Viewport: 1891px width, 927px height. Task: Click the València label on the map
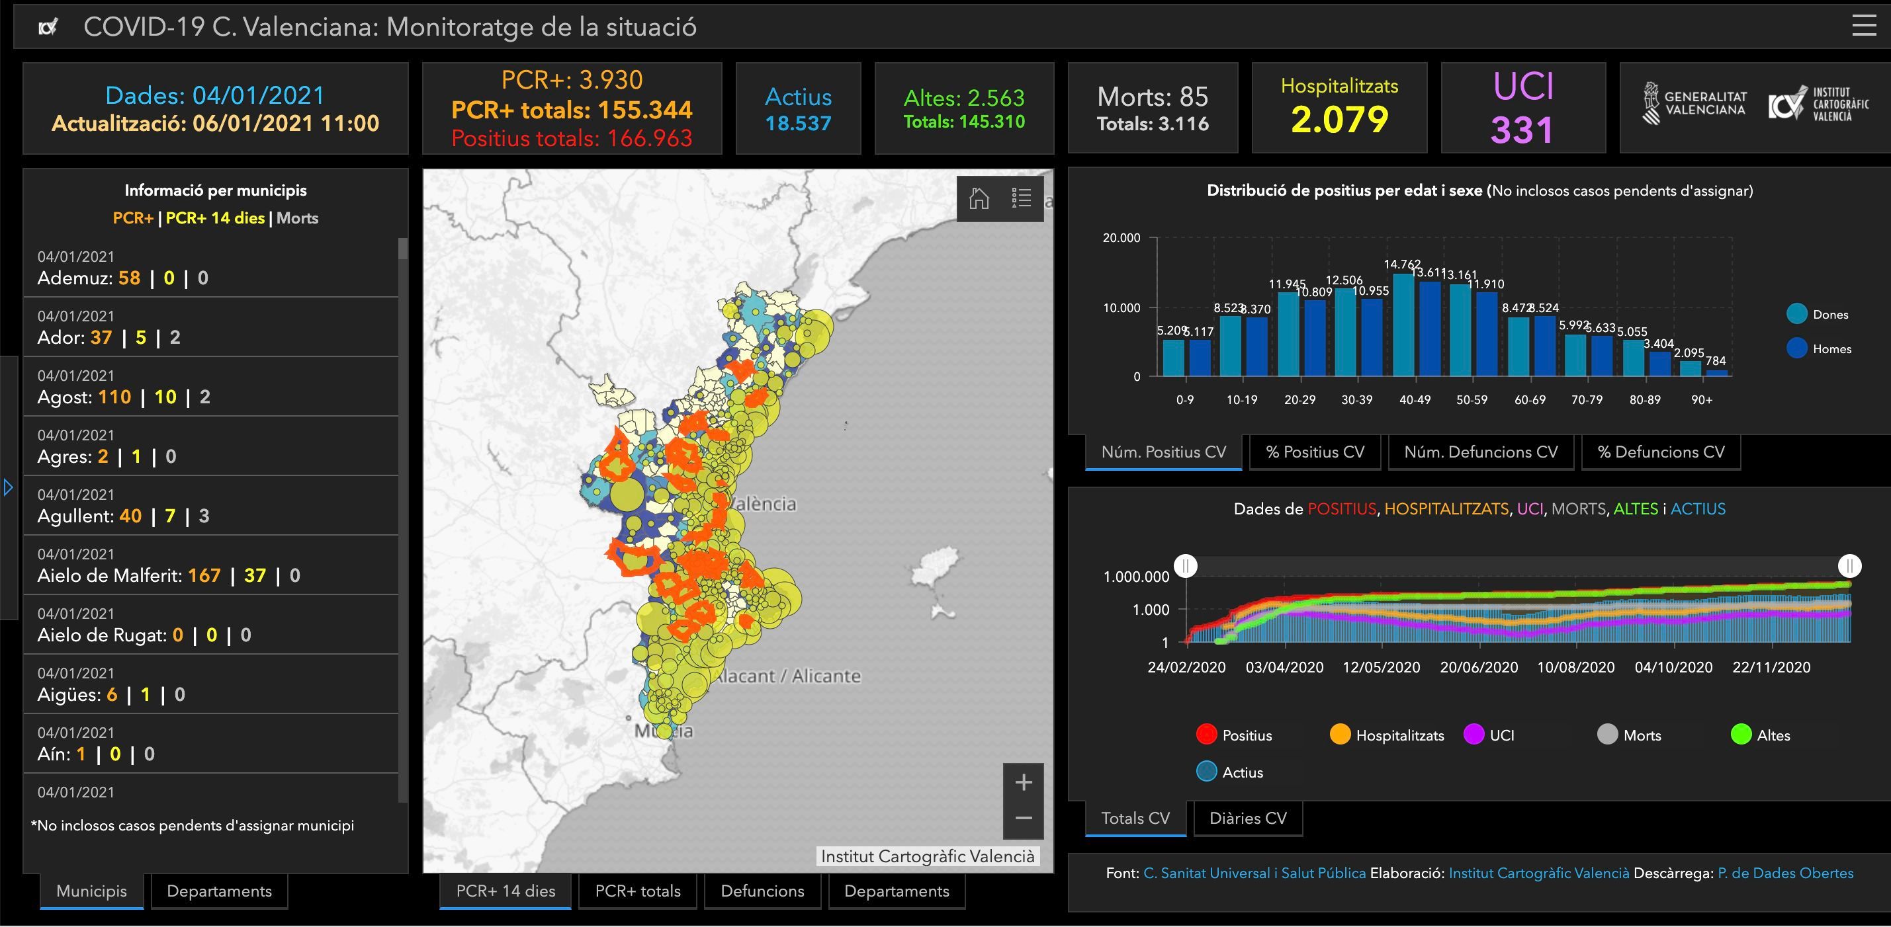pos(762,504)
